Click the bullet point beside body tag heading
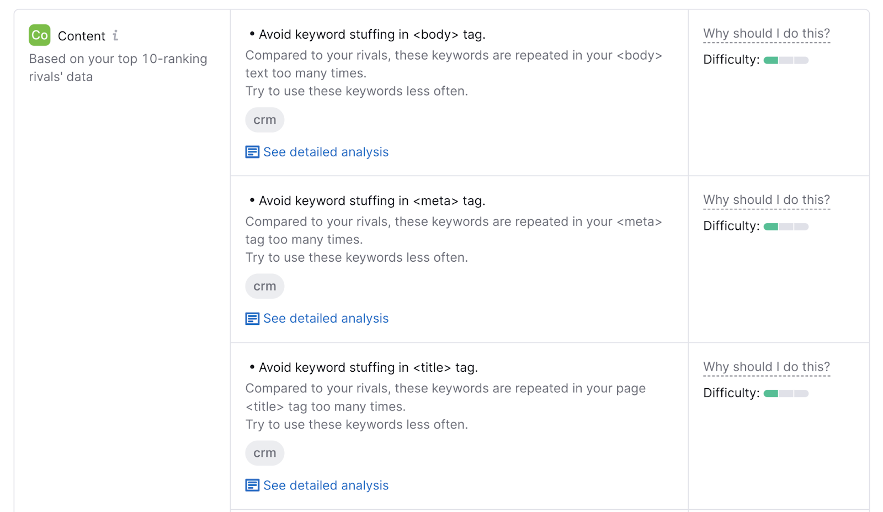This screenshot has width=883, height=512. point(251,33)
